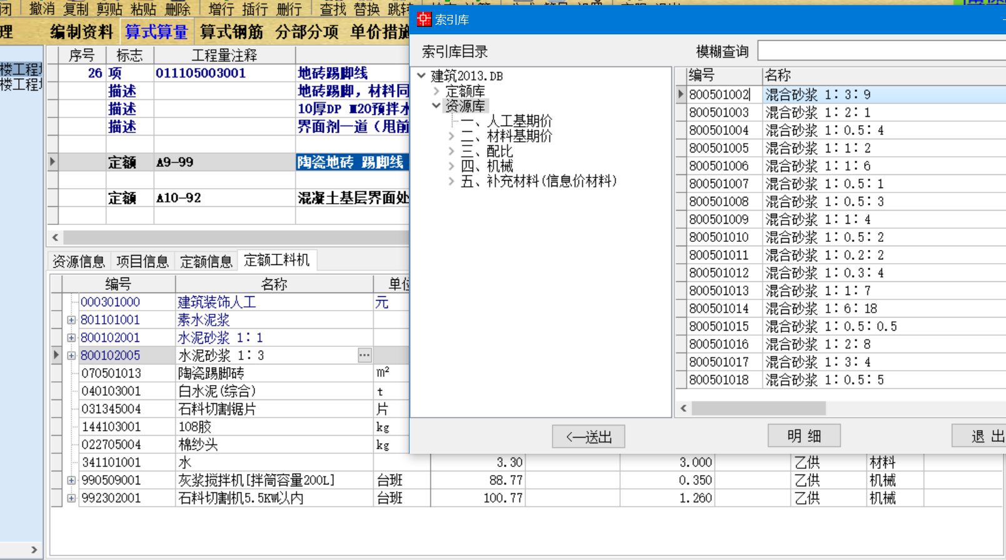Click the 031345004 石料切割锯片 row
The width and height of the screenshot is (1006, 560).
click(x=229, y=409)
